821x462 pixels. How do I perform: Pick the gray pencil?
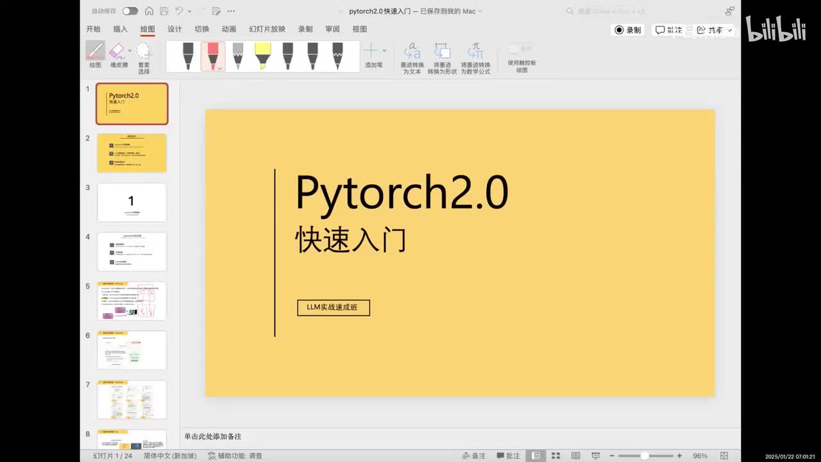point(238,56)
